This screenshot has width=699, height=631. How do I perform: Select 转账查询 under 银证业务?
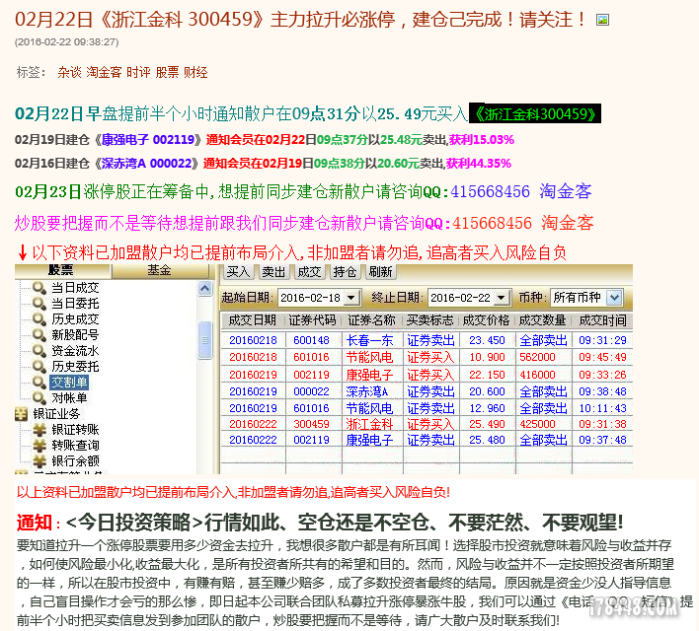coord(75,446)
